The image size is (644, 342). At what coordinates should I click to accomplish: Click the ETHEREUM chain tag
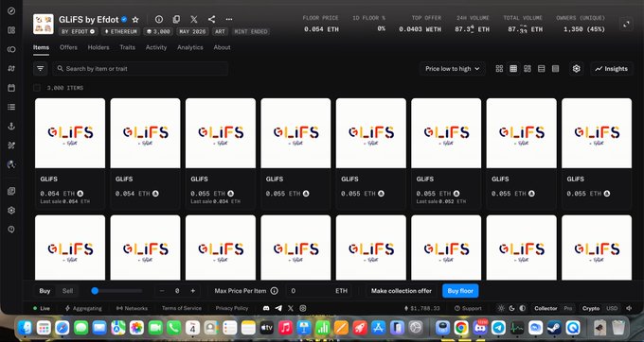click(x=121, y=31)
